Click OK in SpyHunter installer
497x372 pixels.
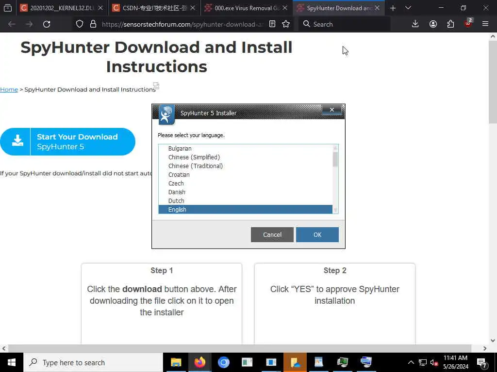click(317, 235)
